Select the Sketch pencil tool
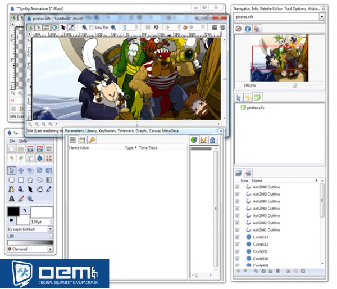Image resolution: width=337 pixels, height=289 pixels. [x=21, y=198]
